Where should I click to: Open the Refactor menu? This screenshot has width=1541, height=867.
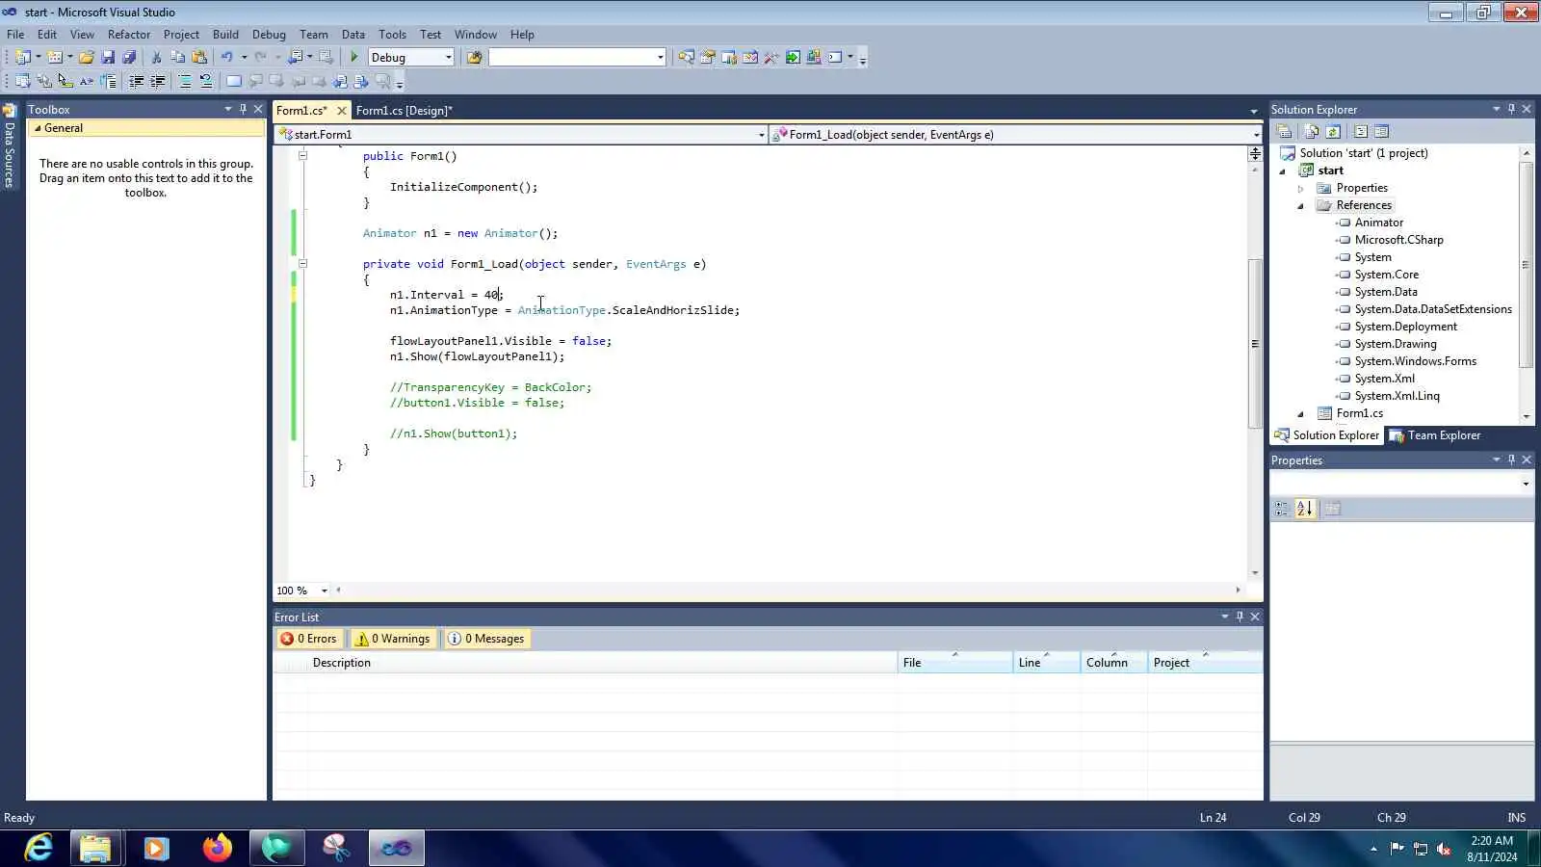point(129,35)
